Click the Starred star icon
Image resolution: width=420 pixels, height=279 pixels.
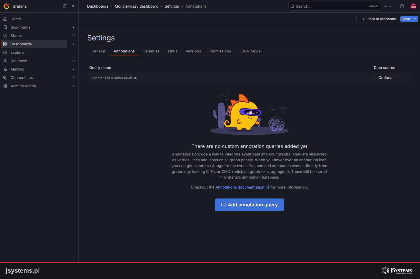pos(5,36)
